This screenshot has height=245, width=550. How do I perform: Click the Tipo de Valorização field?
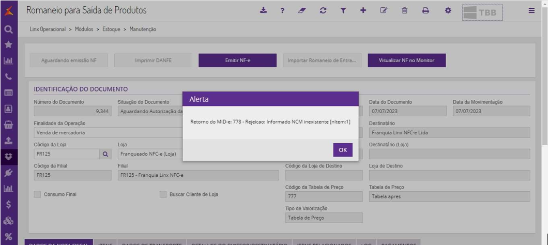pos(324,218)
